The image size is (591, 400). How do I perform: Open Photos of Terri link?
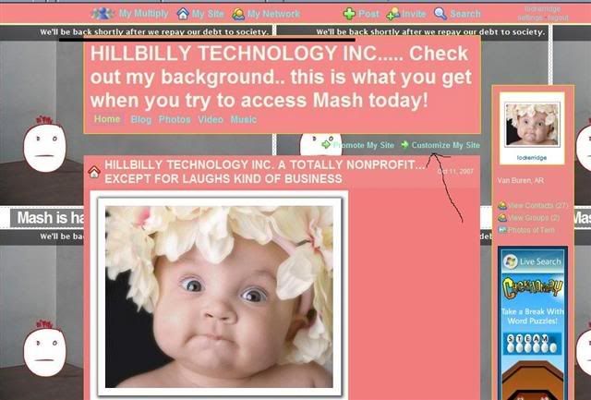click(531, 230)
